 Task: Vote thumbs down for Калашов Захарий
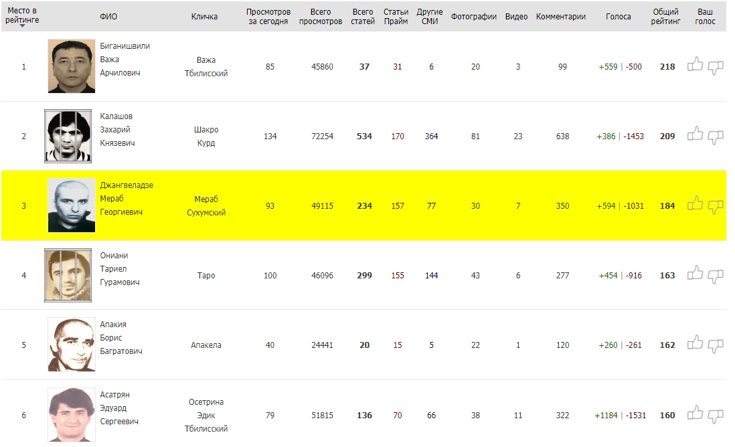pos(716,137)
